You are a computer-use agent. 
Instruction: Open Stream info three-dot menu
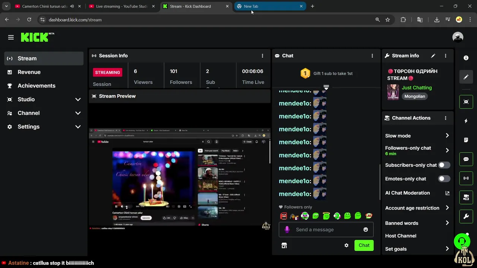point(445,56)
